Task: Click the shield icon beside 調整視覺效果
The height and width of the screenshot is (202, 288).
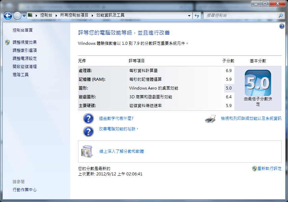Action: coord(7,42)
